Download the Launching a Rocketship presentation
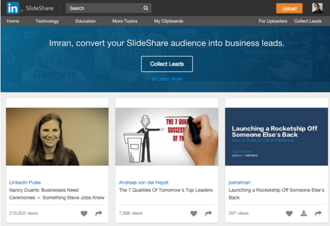This screenshot has height=226, width=330. point(303,213)
